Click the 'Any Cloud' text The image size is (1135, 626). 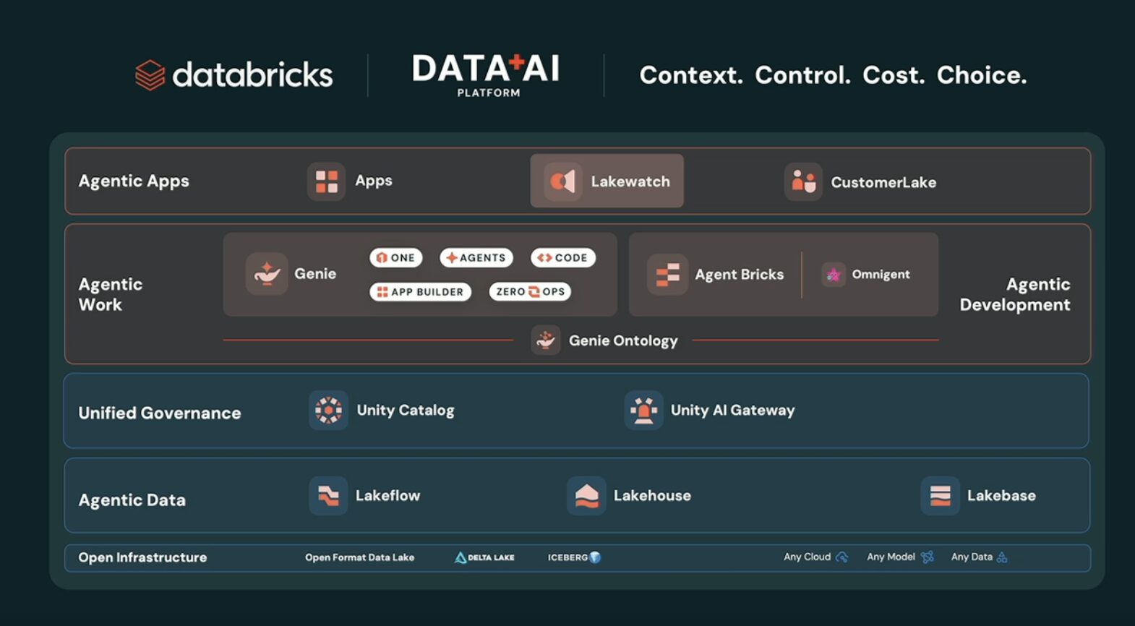(x=807, y=557)
